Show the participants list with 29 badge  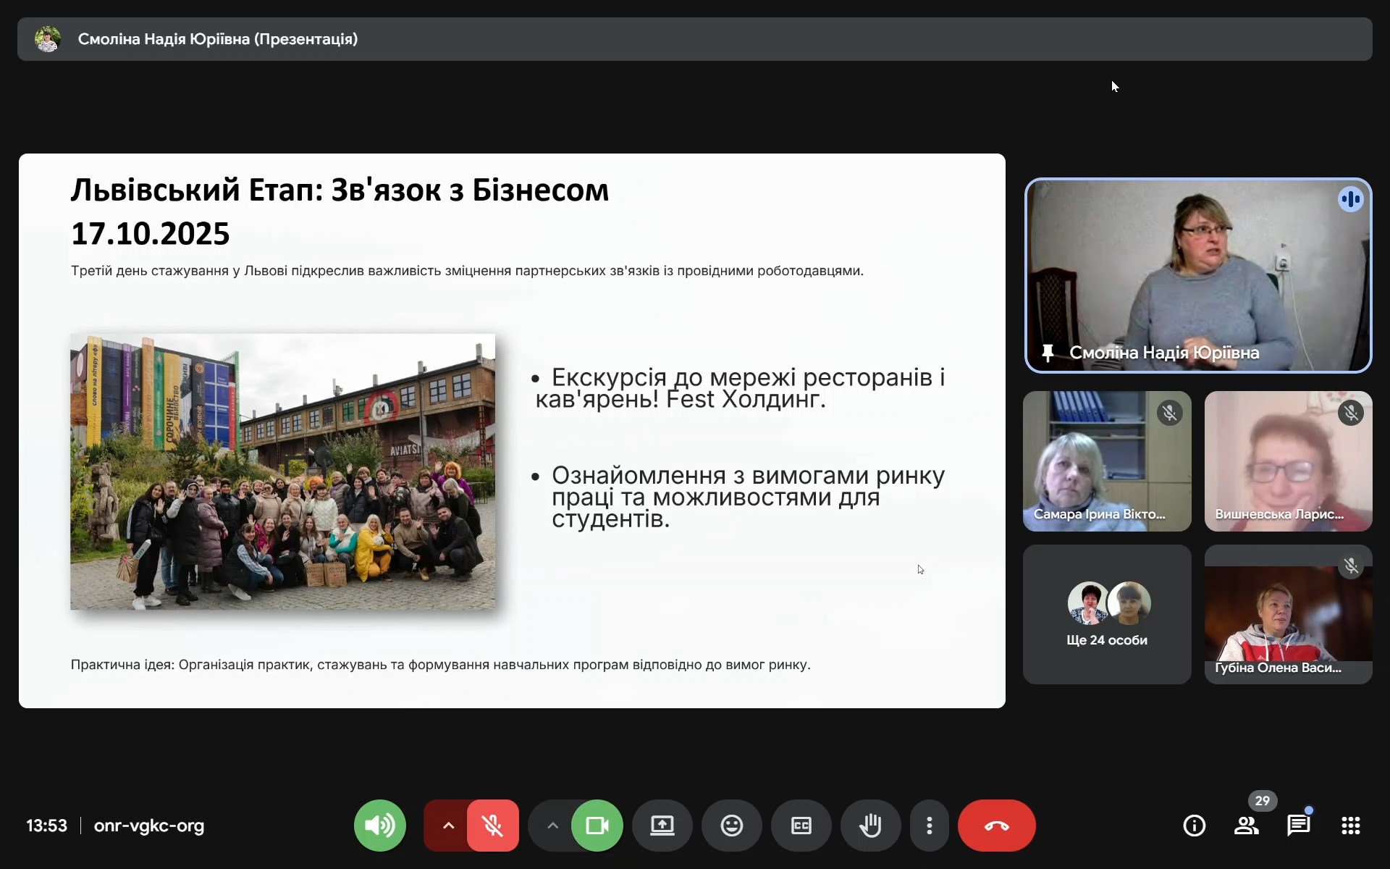pyautogui.click(x=1246, y=826)
